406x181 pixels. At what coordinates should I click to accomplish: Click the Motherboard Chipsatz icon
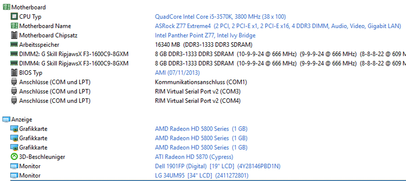pos(14,35)
